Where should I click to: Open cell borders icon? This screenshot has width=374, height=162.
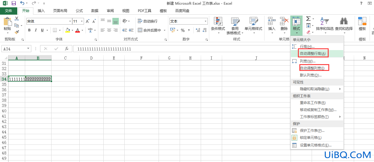(x=55, y=30)
